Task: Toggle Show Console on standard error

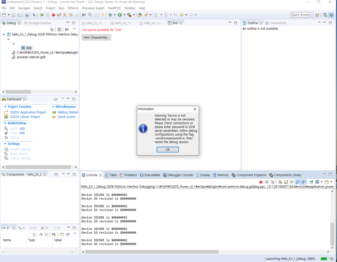Action: (x=304, y=182)
